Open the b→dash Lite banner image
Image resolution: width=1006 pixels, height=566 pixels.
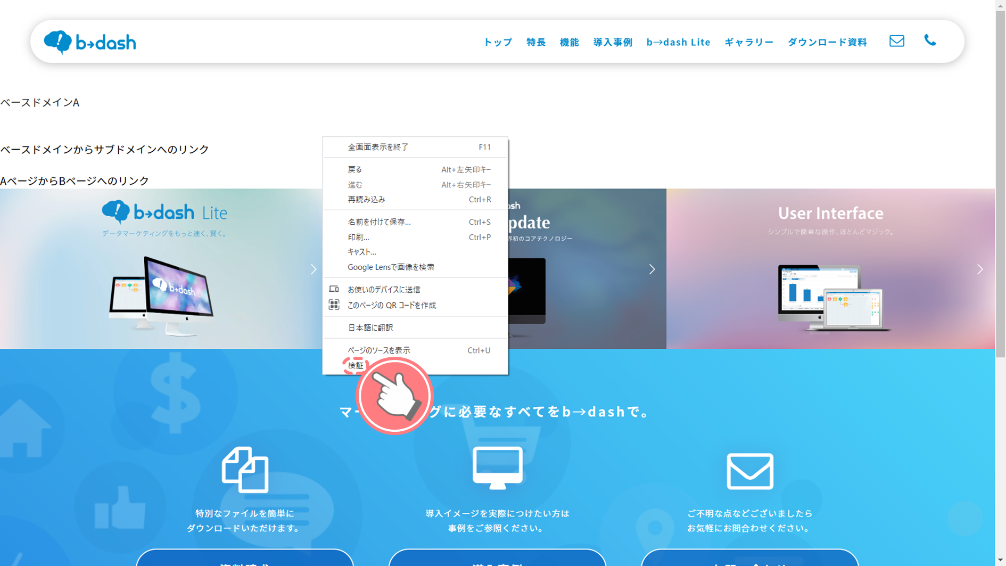click(x=161, y=268)
